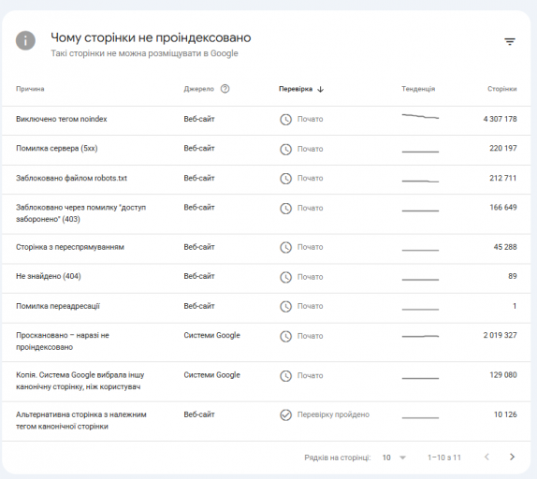Click the trend sparkline for Проскановано row
The width and height of the screenshot is (537, 479).
pyautogui.click(x=420, y=336)
